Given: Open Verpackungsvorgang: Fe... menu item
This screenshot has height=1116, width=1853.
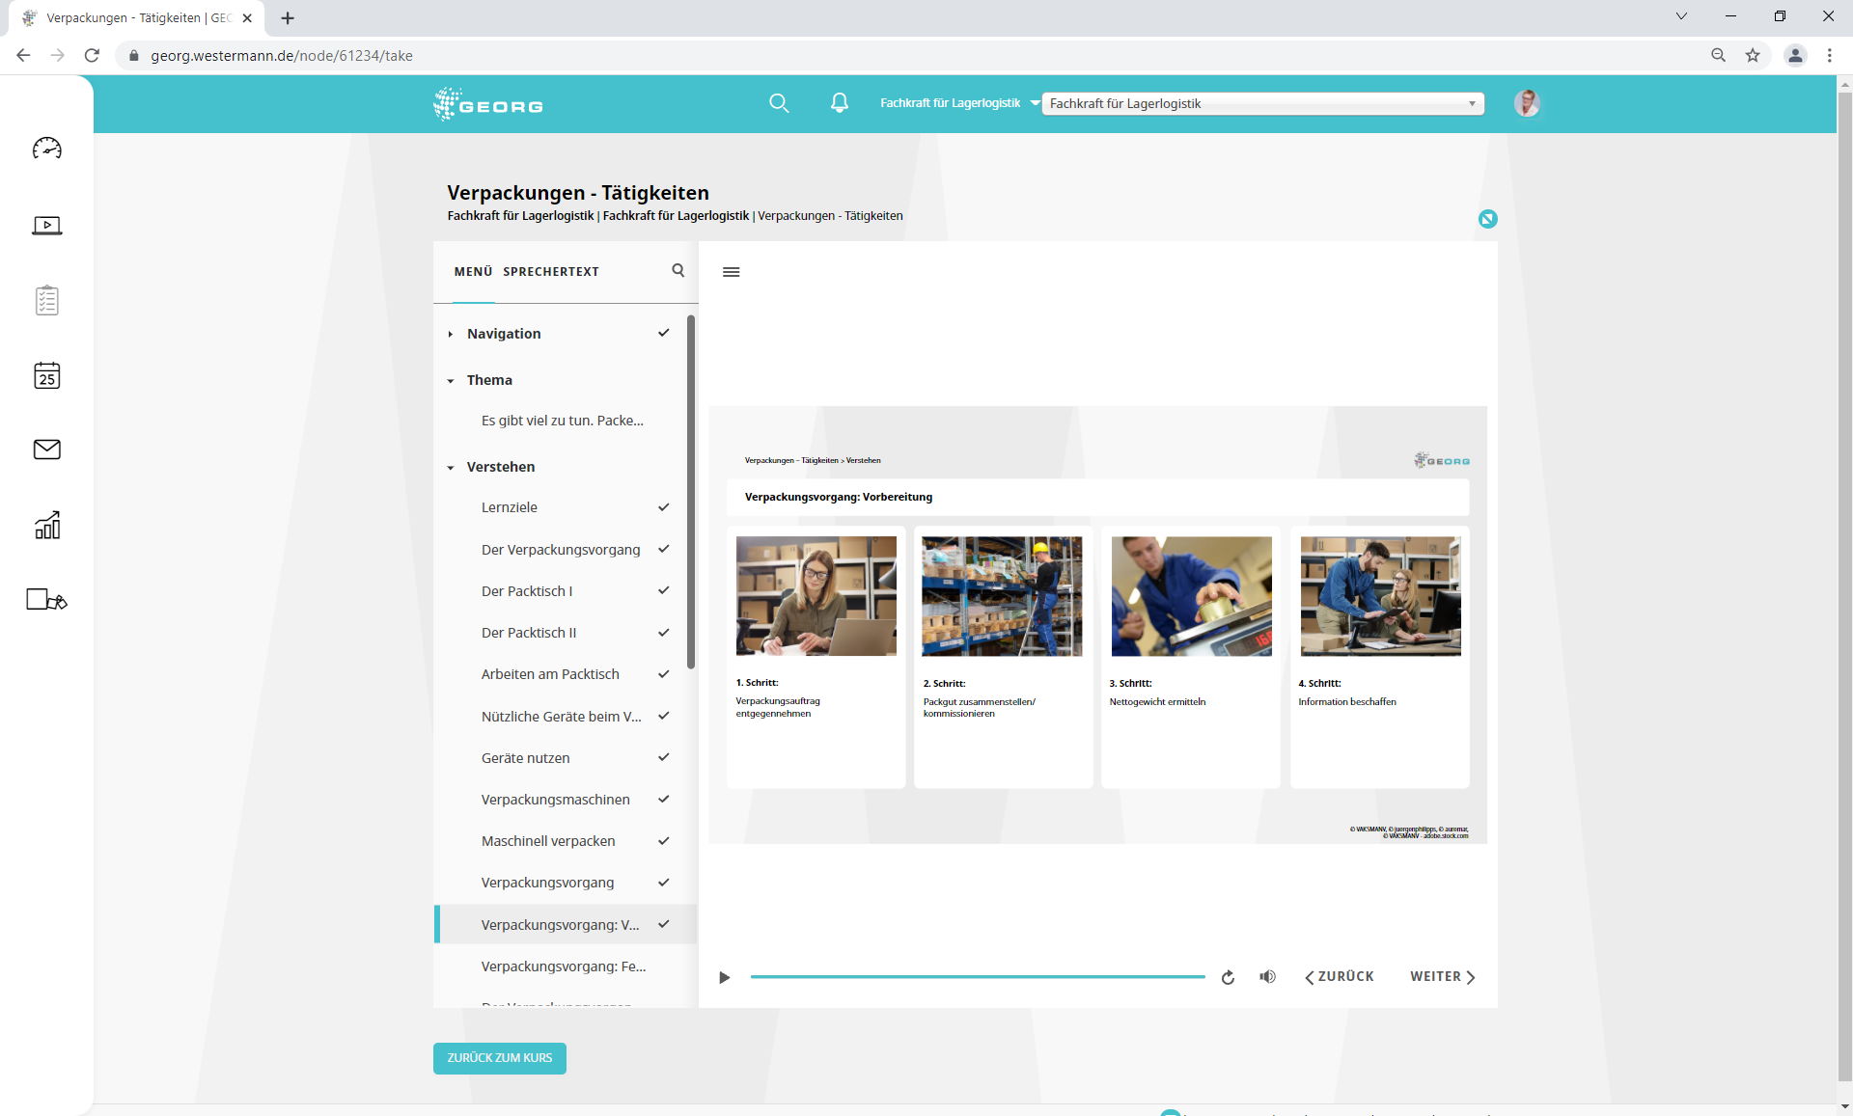Looking at the screenshot, I should [562, 966].
